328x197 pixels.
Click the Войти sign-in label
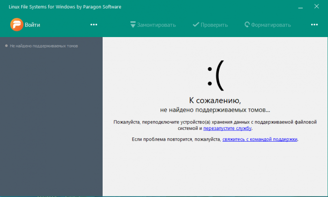click(x=32, y=25)
